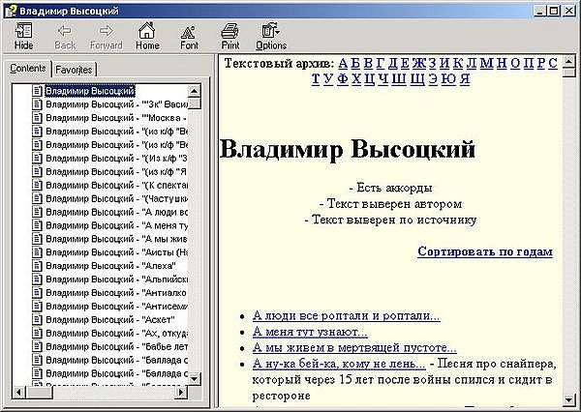
Task: Open archive letter Ю link
Action: pos(448,79)
